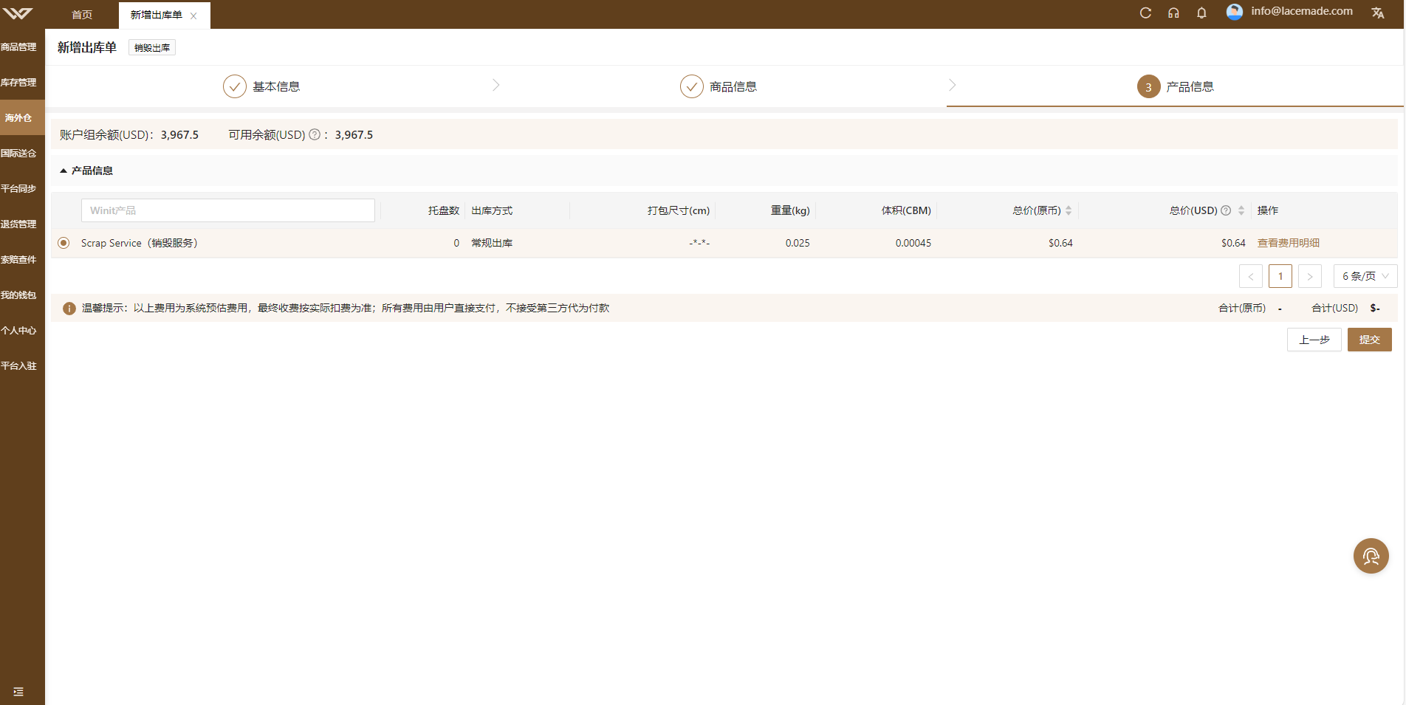Click the 商品信息 step checkmark icon
Screen dimensions: 1406x705
[x=691, y=86]
